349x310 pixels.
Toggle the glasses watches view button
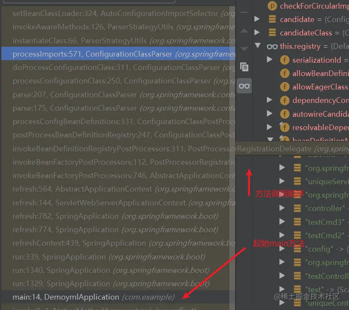coord(244,86)
